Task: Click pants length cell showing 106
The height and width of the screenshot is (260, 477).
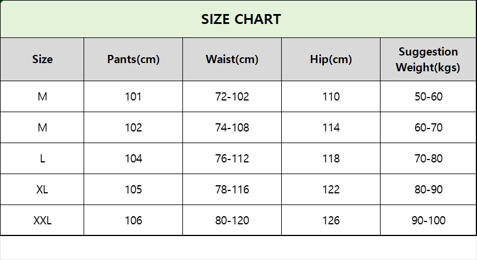Action: click(x=133, y=220)
